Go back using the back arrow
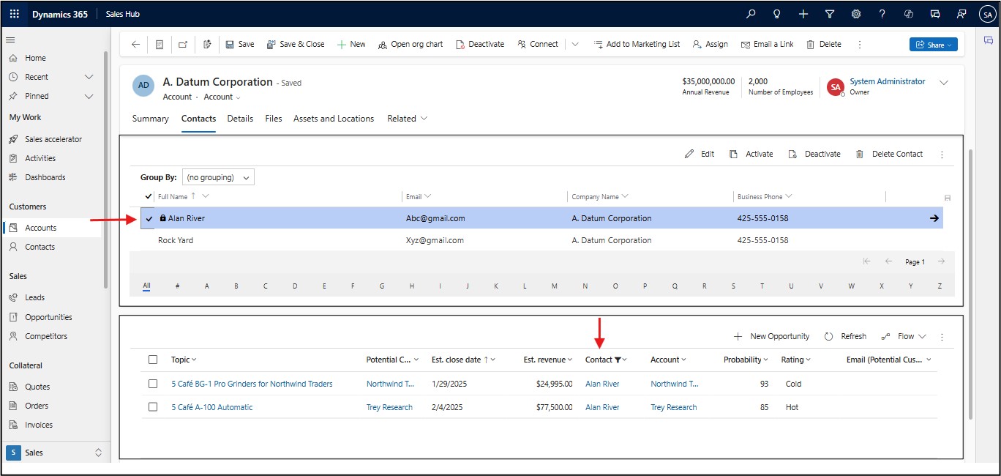Image resolution: width=1001 pixels, height=476 pixels. (135, 44)
